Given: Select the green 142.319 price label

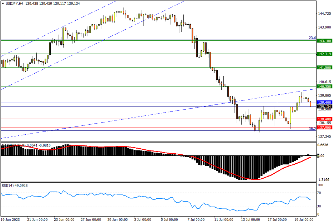Looking at the screenshot, I should click(324, 54).
